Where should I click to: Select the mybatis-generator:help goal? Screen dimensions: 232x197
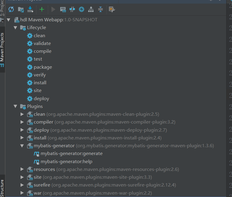[67, 162]
